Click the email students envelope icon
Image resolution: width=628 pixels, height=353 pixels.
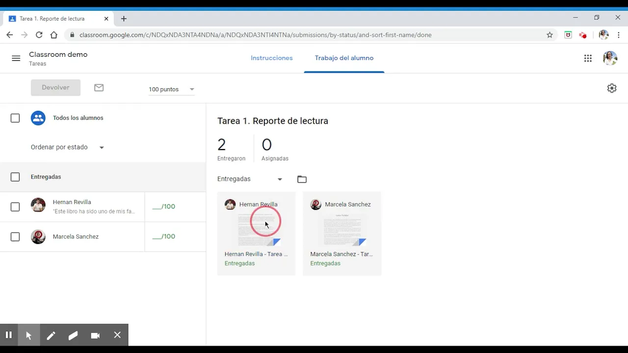coord(99,88)
